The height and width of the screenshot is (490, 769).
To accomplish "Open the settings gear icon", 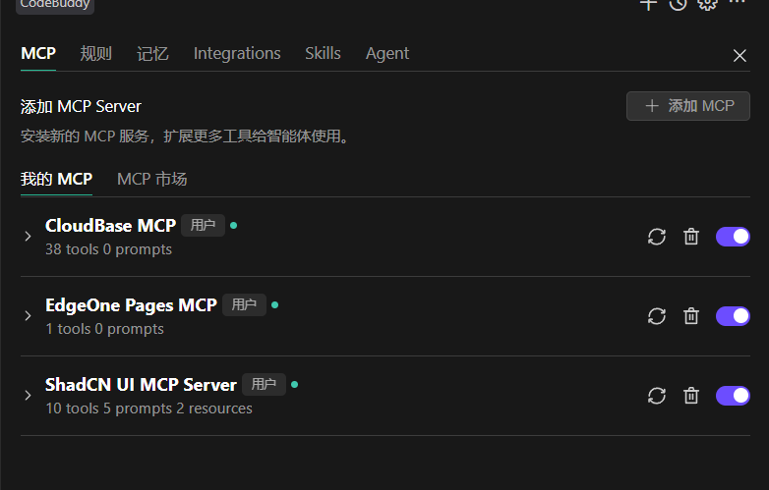I will (707, 4).
